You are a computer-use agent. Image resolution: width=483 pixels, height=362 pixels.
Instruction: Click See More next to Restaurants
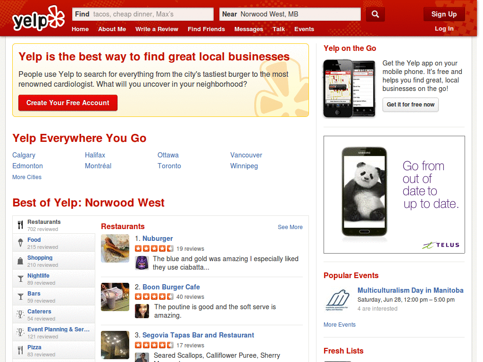[290, 227]
